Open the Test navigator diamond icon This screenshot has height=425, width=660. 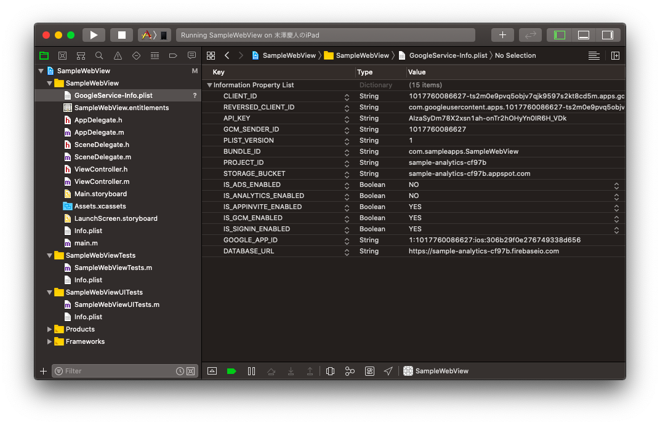[137, 55]
